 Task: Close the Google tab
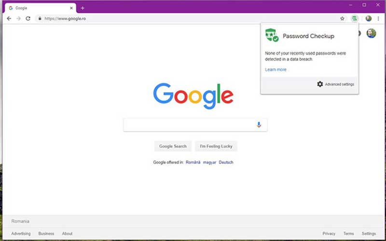[x=71, y=8]
